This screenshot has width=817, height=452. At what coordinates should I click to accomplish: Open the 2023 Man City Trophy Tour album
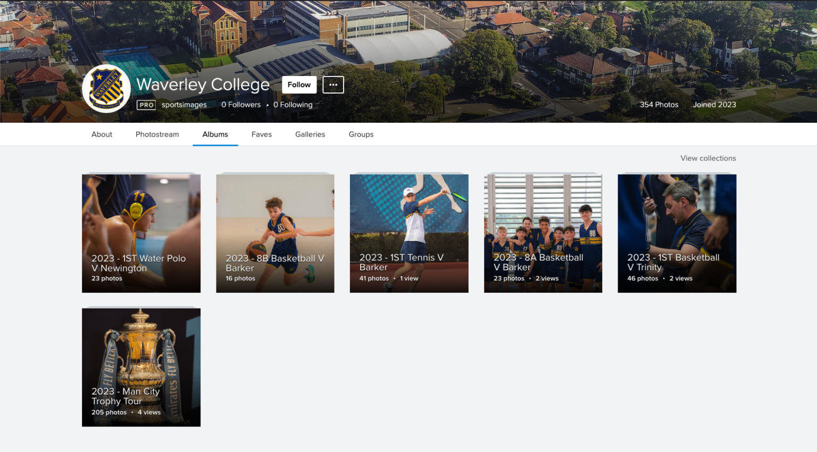(141, 366)
